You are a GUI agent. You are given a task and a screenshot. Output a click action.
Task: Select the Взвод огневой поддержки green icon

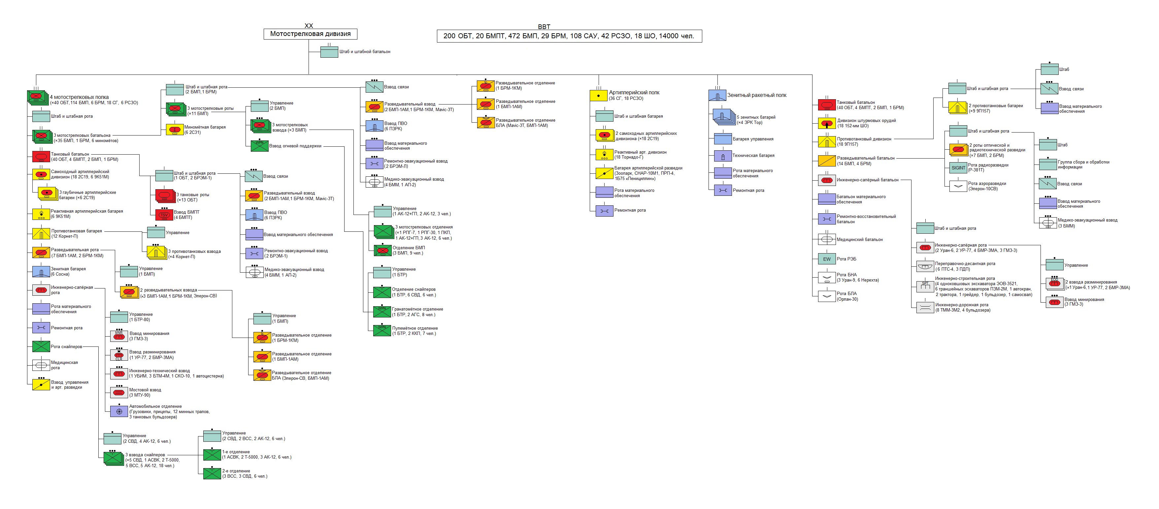coord(260,146)
